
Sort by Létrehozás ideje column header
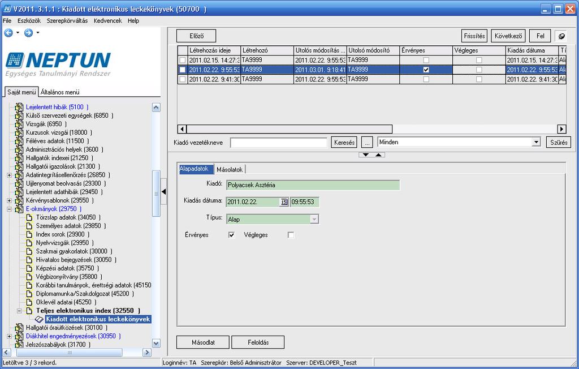click(214, 50)
